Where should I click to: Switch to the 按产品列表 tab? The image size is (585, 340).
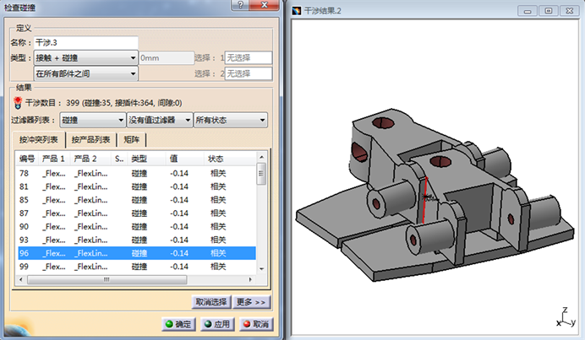90,139
